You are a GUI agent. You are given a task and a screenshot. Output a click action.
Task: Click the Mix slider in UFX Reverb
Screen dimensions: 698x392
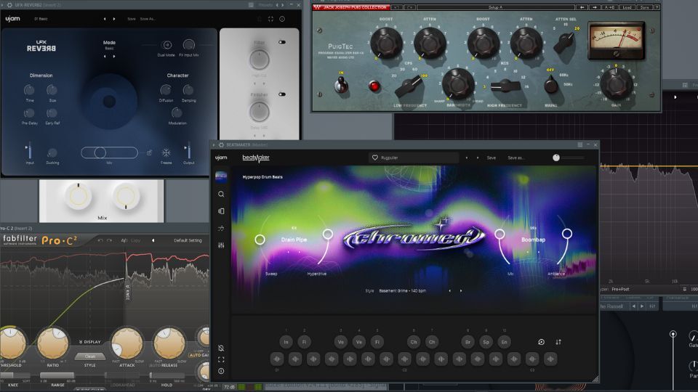coord(109,152)
